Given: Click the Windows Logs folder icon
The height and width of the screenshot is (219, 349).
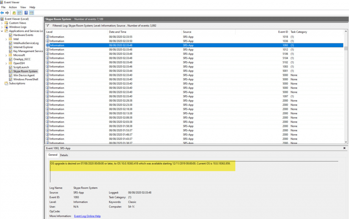Looking at the screenshot, I should pos(6,27).
